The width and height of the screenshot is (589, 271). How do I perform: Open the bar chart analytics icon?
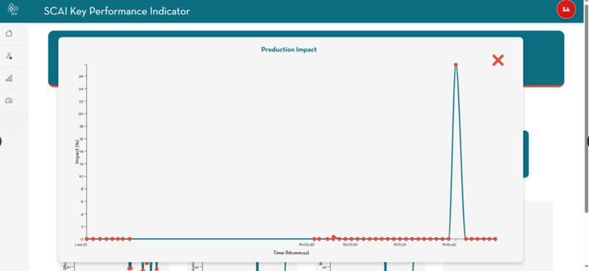tap(9, 78)
